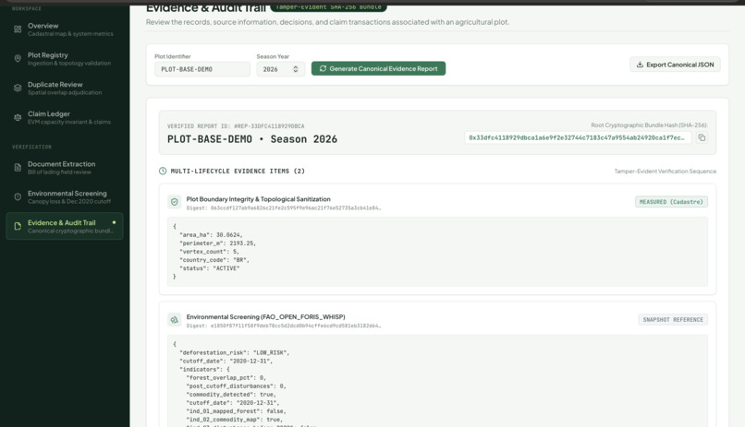Click the Overview grid icon

pos(18,30)
